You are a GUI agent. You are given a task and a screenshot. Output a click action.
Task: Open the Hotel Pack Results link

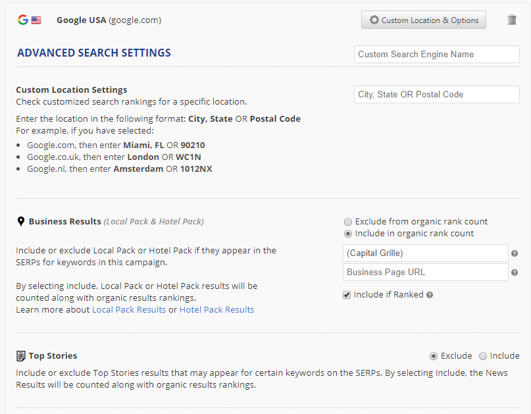click(216, 310)
